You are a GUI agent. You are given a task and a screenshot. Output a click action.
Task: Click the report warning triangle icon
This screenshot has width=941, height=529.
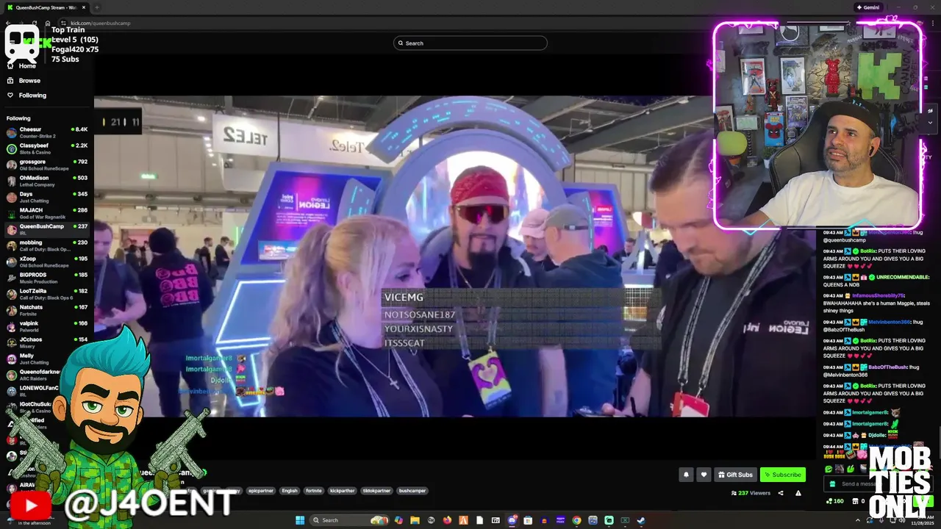point(798,493)
